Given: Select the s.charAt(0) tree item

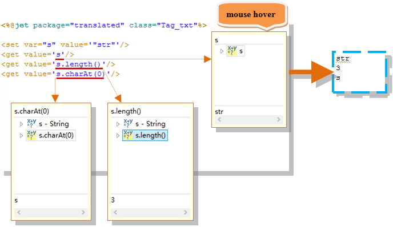Looking at the screenshot, I should point(51,135).
